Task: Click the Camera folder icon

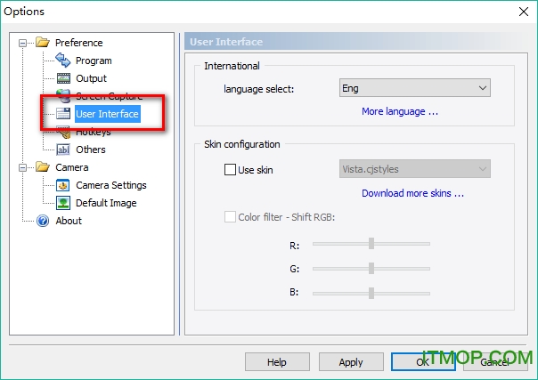Action: 42,167
